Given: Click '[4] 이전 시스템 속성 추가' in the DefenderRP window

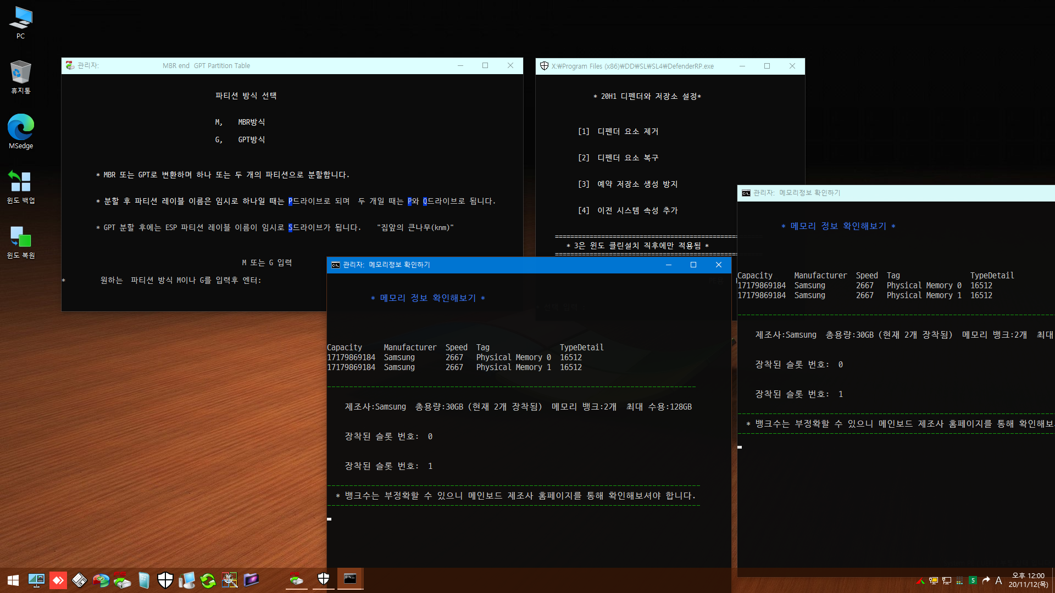Looking at the screenshot, I should point(628,210).
